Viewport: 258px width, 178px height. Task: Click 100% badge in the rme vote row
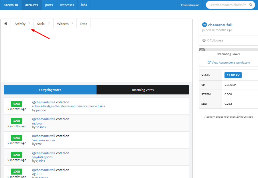pos(17,138)
